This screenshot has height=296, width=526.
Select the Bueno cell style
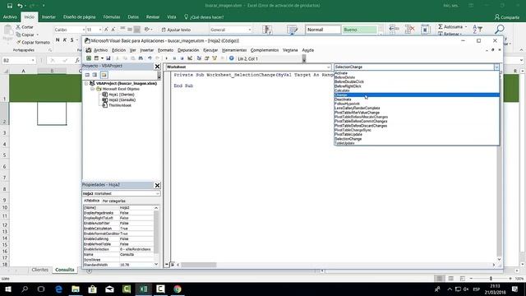(359, 30)
